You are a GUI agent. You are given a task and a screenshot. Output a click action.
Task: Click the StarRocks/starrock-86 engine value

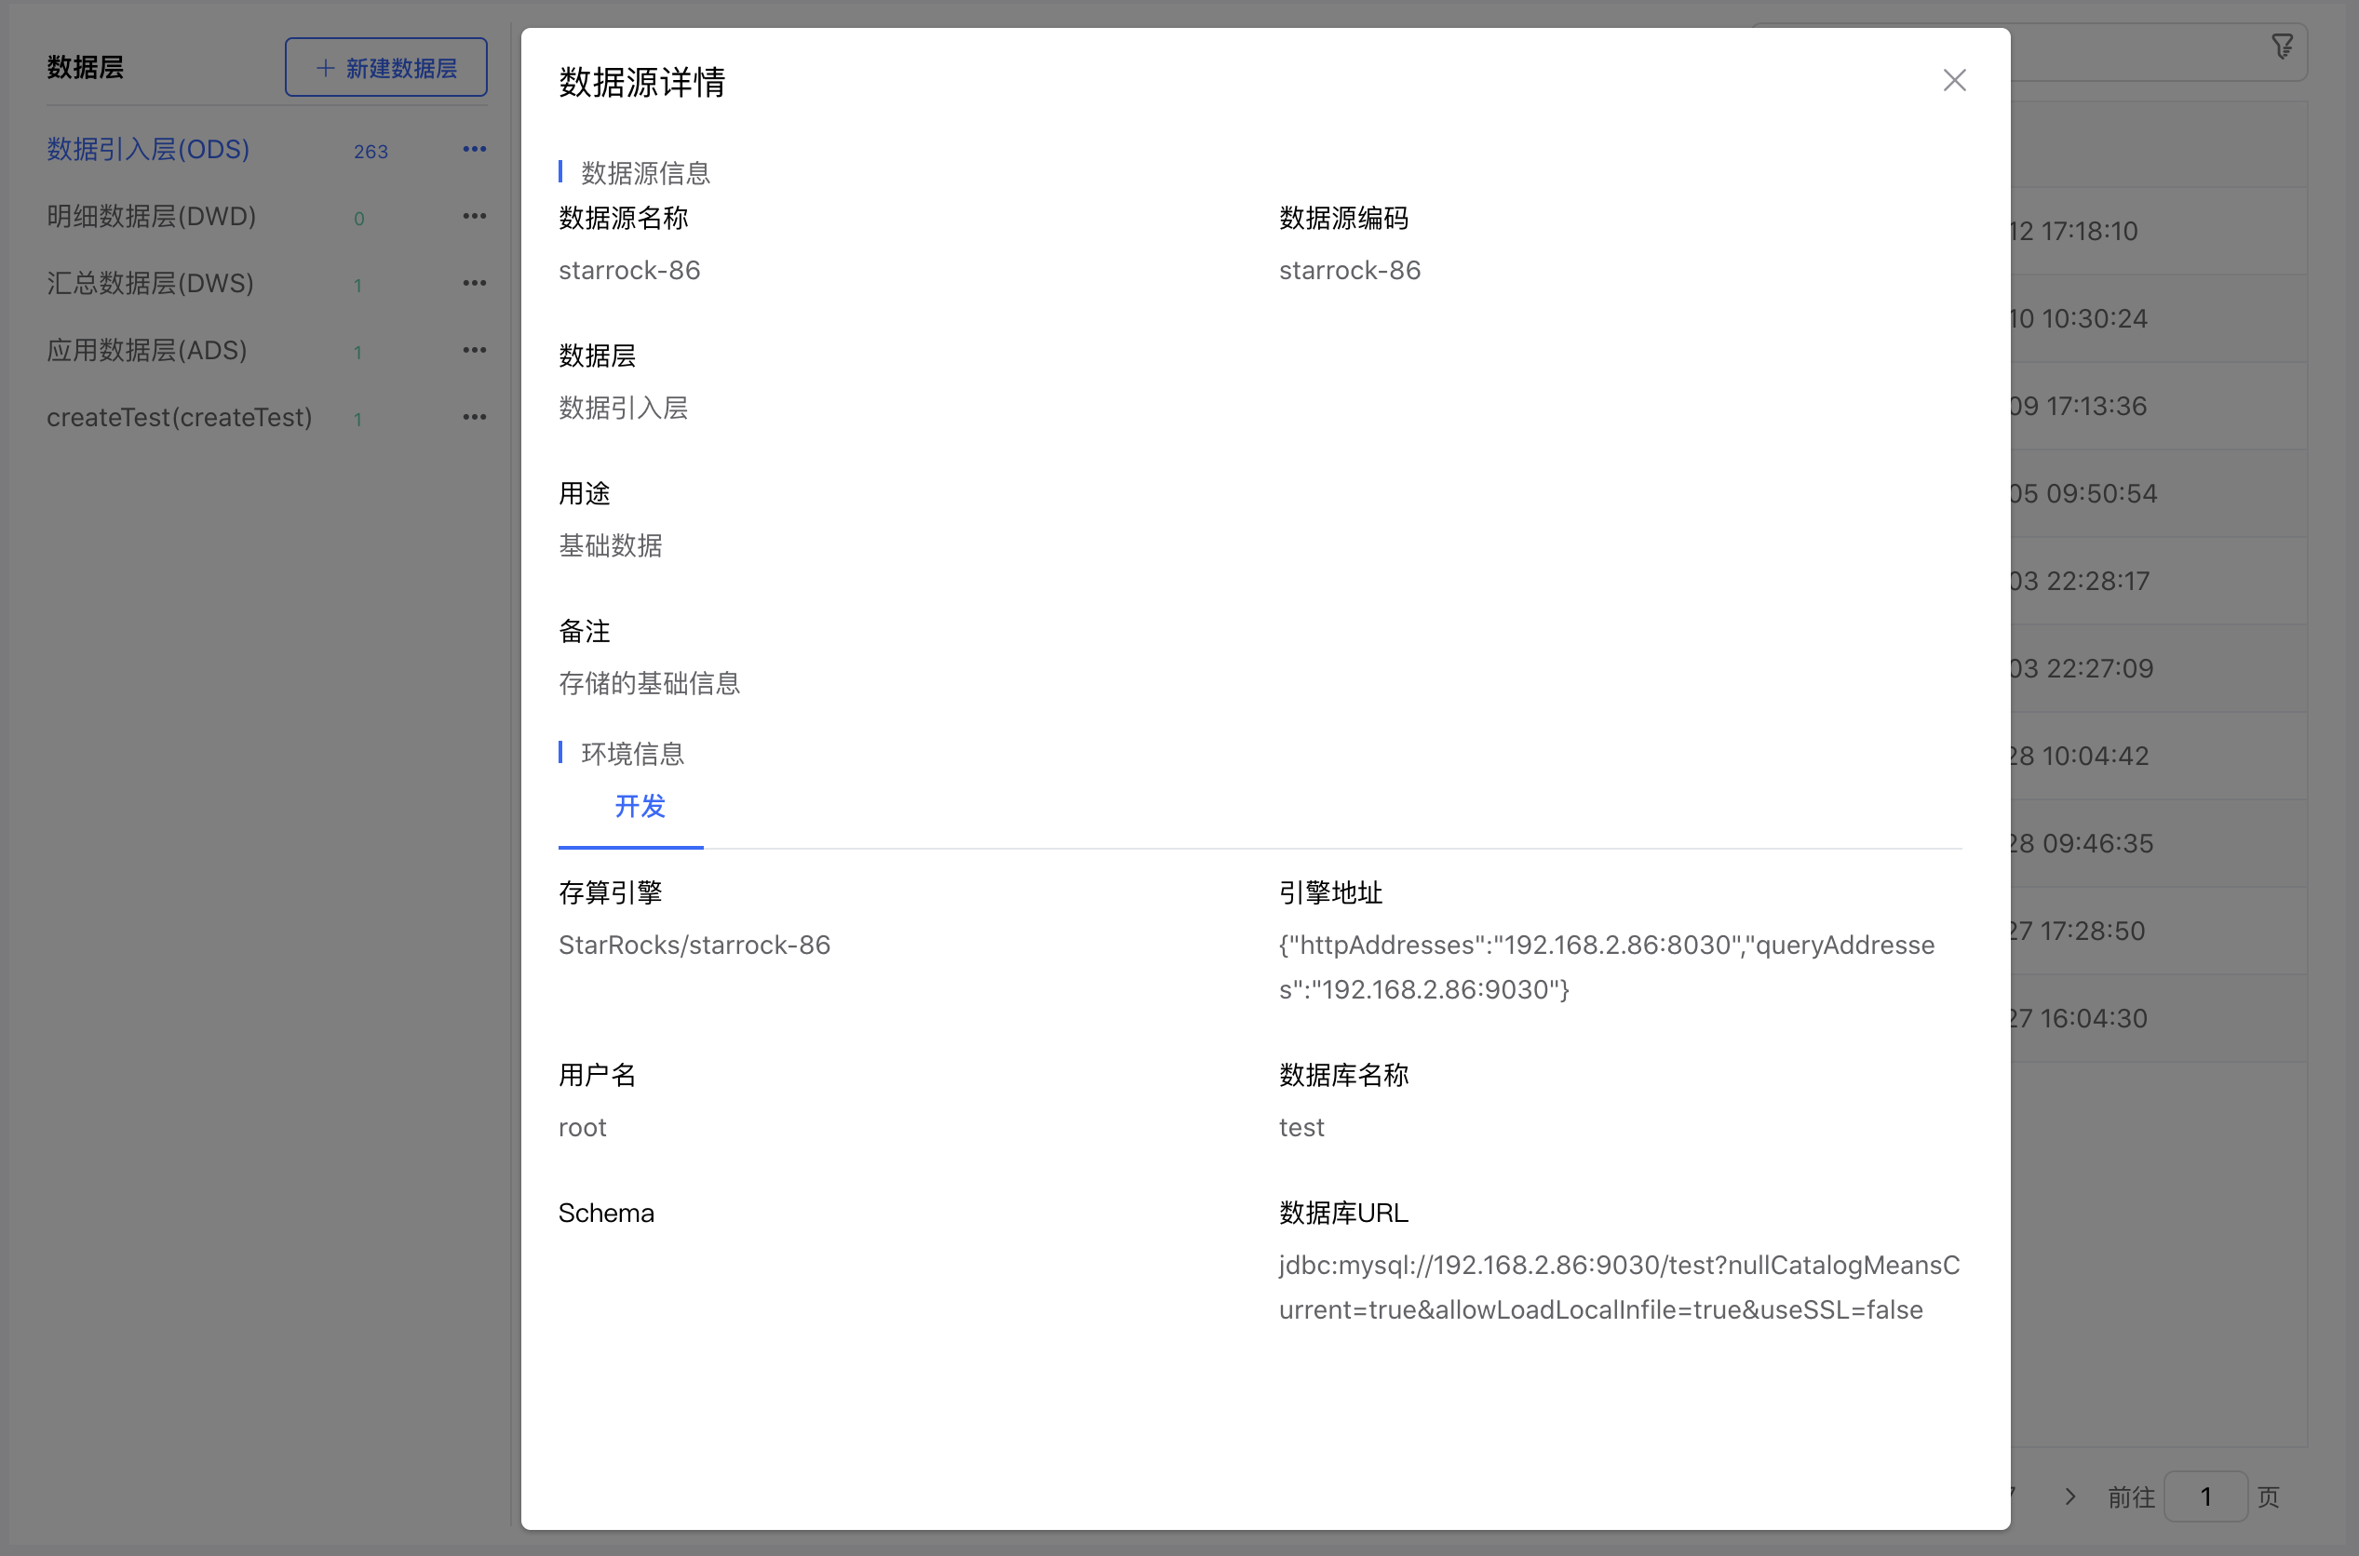coord(694,945)
